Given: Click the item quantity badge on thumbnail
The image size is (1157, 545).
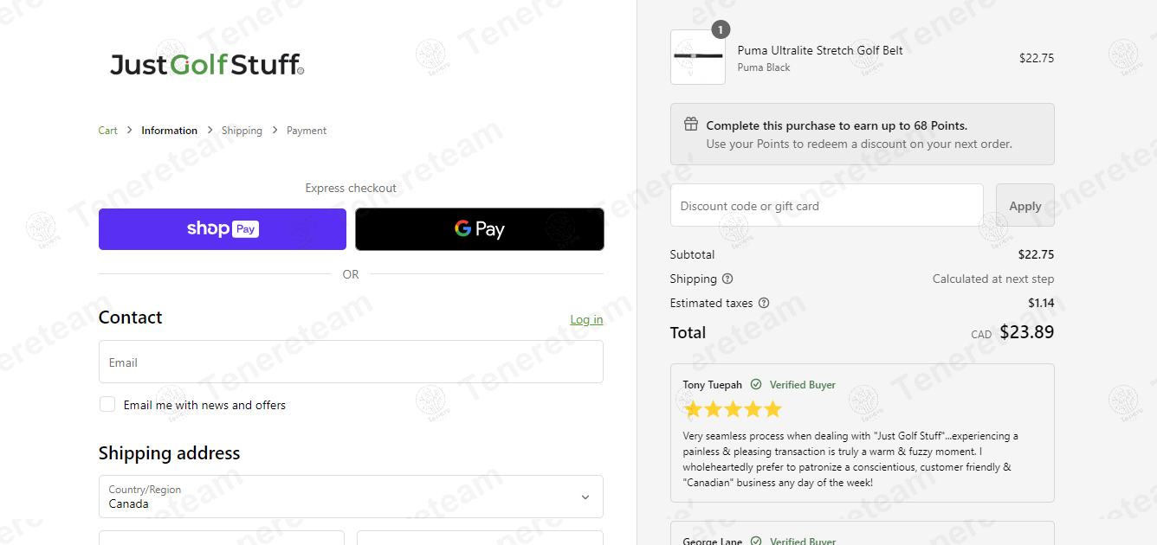Looking at the screenshot, I should tap(721, 30).
